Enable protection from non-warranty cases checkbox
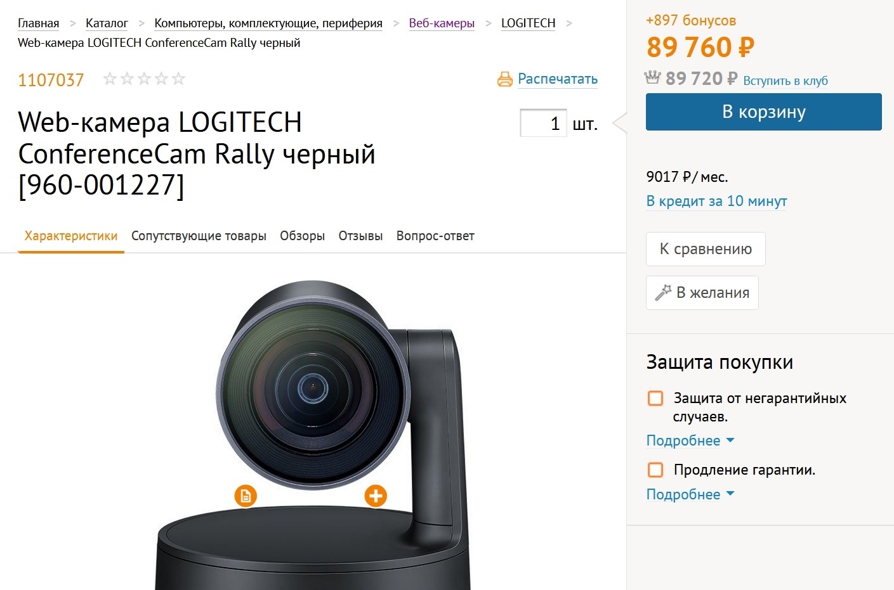This screenshot has width=894, height=590. (655, 398)
